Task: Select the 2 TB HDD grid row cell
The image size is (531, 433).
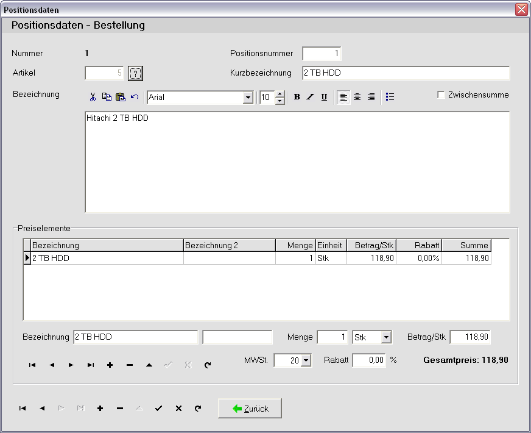Action: click(x=107, y=259)
